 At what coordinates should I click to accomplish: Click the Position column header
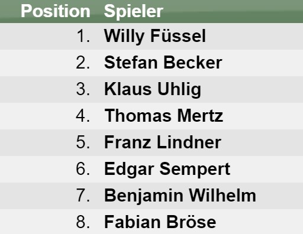tap(56, 11)
